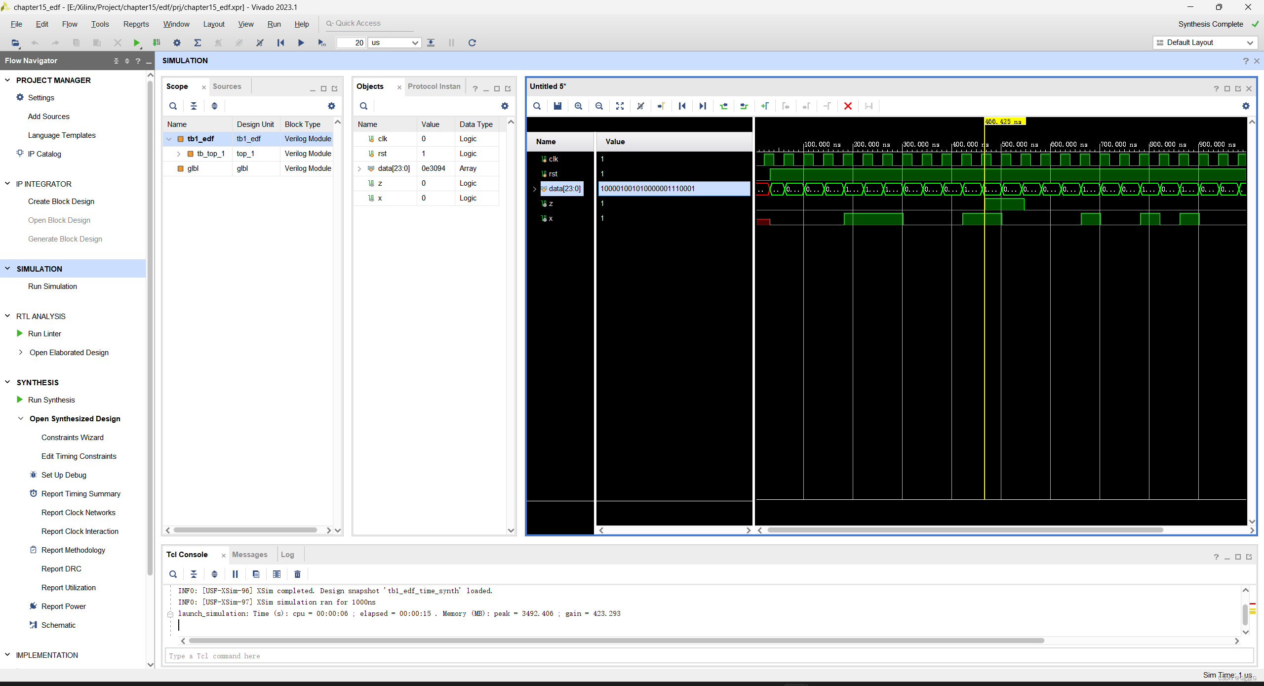Click Run Simulation under SIMULATION

52,286
